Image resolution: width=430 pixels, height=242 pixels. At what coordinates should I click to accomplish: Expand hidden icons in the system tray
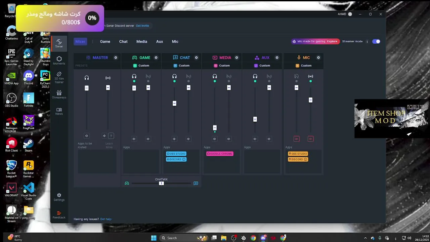pyautogui.click(x=365, y=238)
